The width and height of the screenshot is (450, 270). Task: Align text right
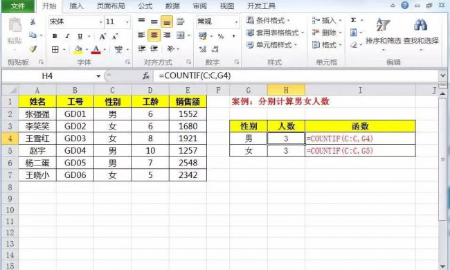point(167,35)
